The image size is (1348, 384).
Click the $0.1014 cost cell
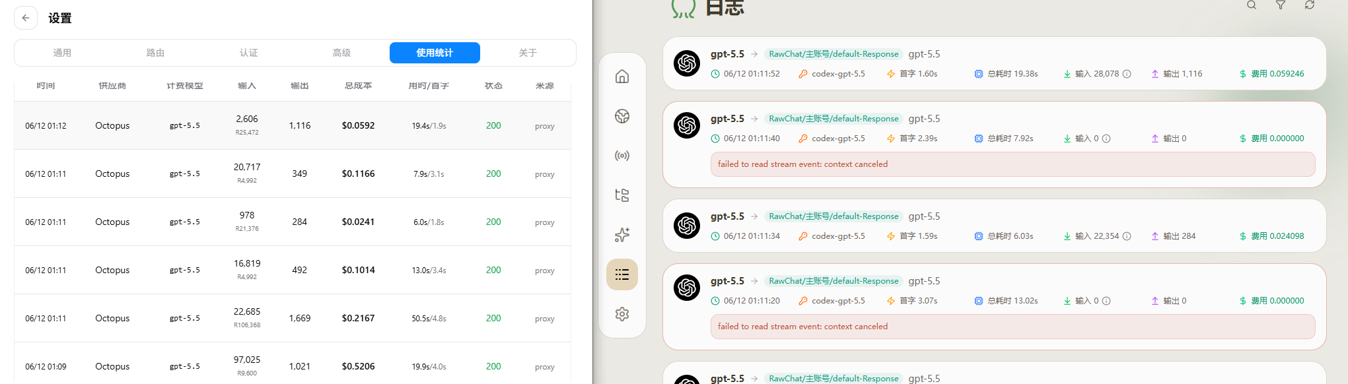[x=358, y=270]
